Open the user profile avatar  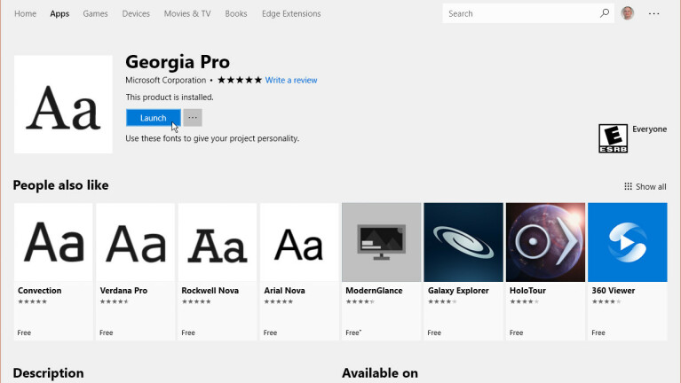[x=628, y=13]
